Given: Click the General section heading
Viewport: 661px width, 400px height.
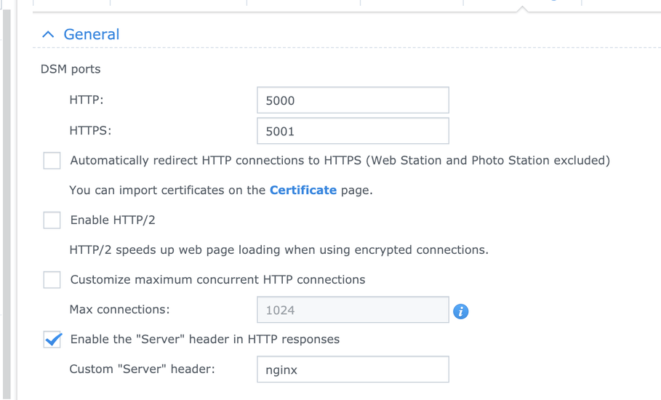Looking at the screenshot, I should (x=91, y=34).
